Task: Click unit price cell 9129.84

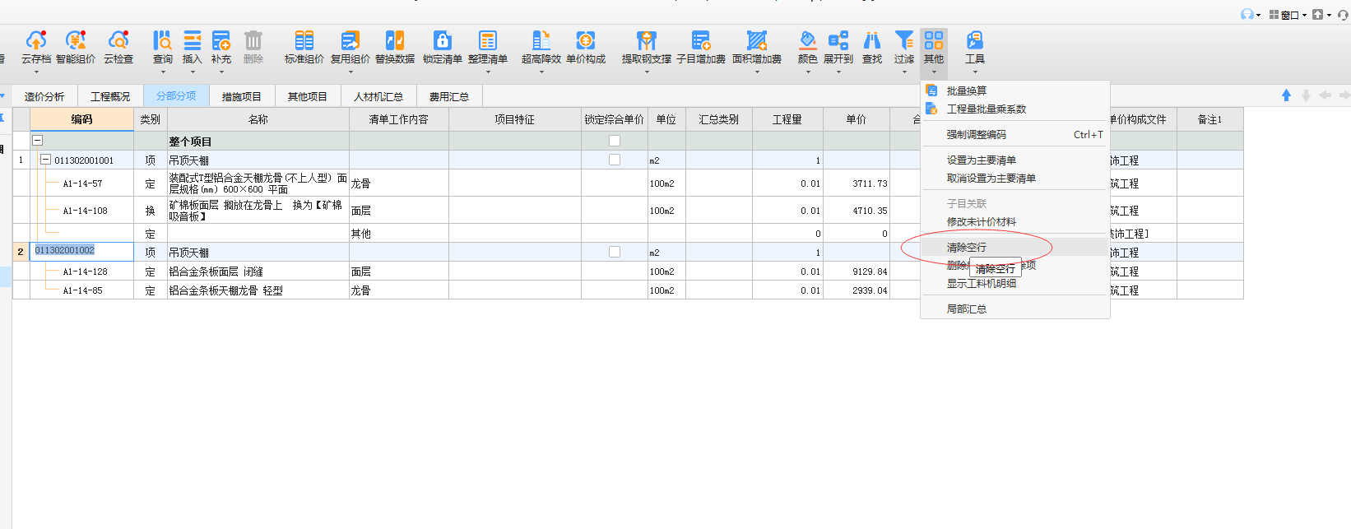Action: click(x=857, y=271)
